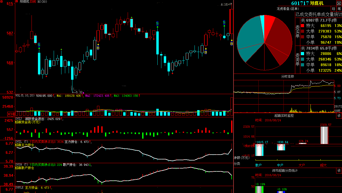Viewport: 342px width, 193px height.
Task: Click the 超大 category label
Action: coord(324,165)
